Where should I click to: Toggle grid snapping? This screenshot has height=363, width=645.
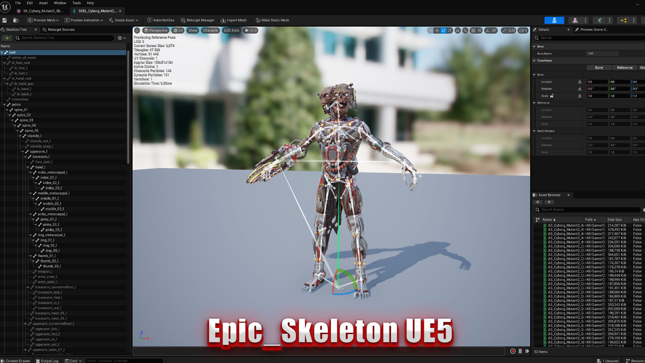473,30
